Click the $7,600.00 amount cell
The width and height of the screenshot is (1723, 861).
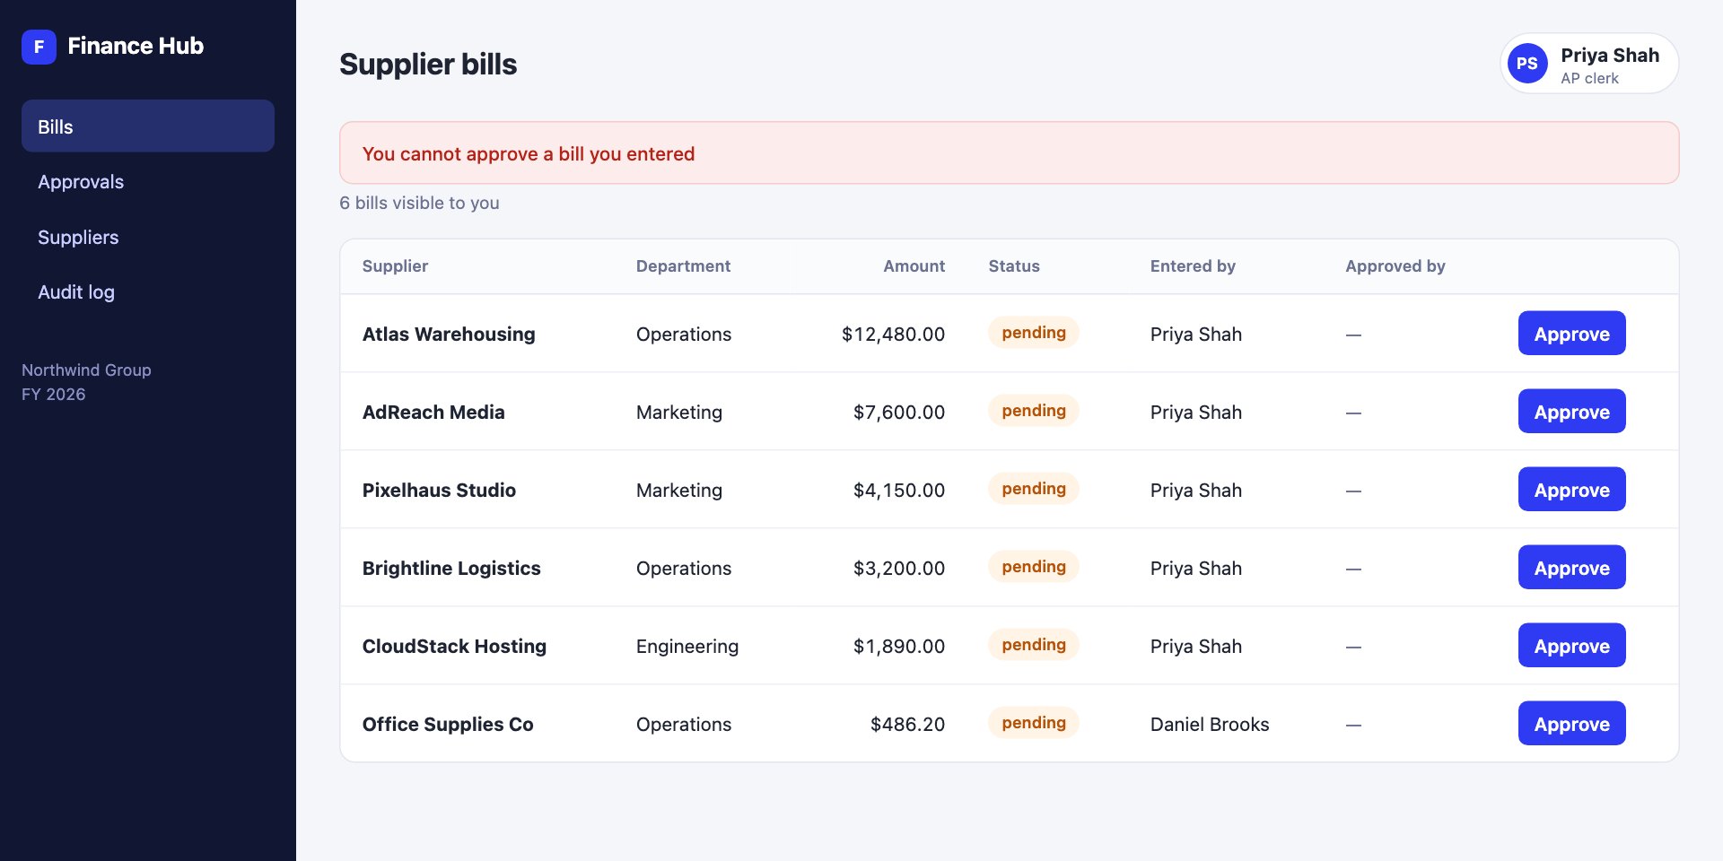[899, 413]
